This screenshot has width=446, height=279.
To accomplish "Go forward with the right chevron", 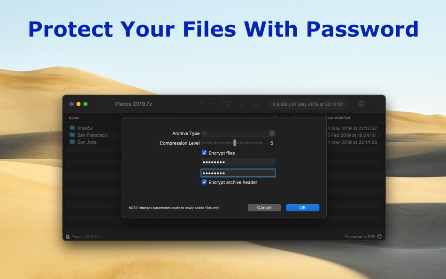I will click(108, 104).
